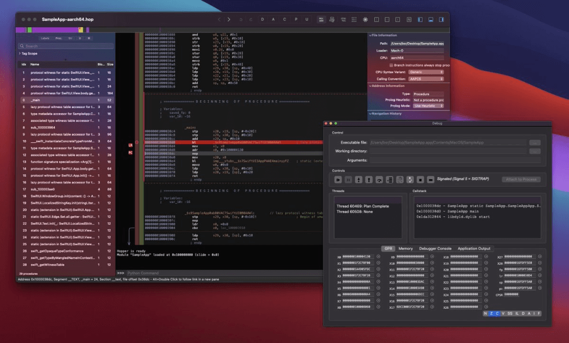Toggle the Z flag in CPSR
The width and height of the screenshot is (569, 343).
(492, 314)
